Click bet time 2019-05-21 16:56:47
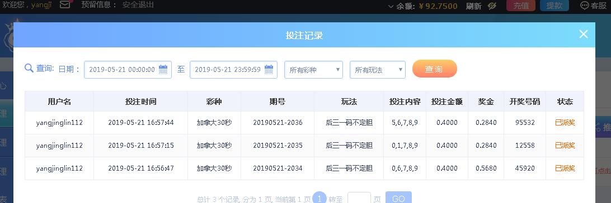Viewport: 611px width, 203px height. coord(140,168)
